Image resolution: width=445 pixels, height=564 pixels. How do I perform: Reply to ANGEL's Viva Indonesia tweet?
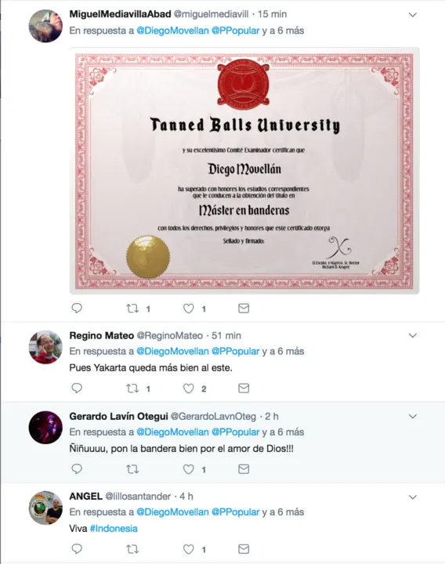pyautogui.click(x=77, y=549)
